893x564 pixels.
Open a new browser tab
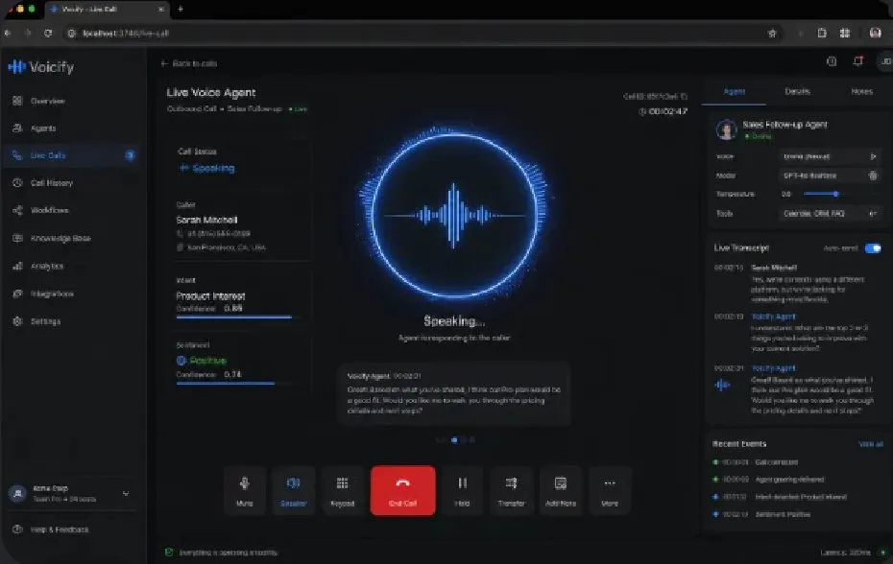(x=180, y=9)
